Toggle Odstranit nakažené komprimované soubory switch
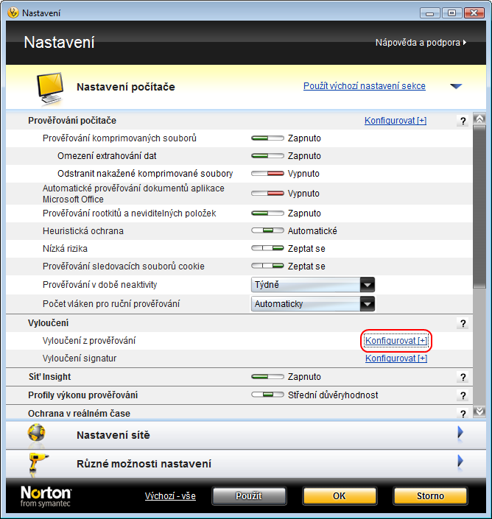This screenshot has width=492, height=519. pyautogui.click(x=267, y=174)
